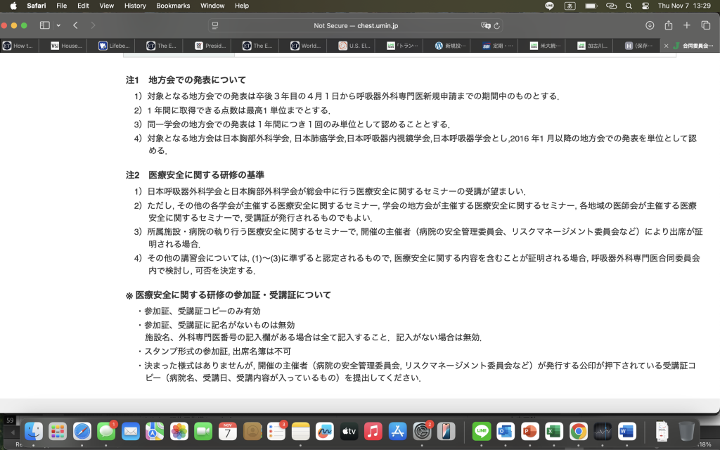The height and width of the screenshot is (450, 720).
Task: Open the Wi-Fi status menu
Action: tap(610, 6)
